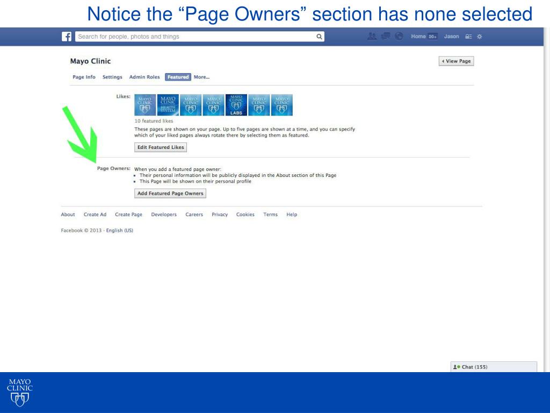550x413 pixels.
Task: Open the Terms footer link
Action: 271,215
